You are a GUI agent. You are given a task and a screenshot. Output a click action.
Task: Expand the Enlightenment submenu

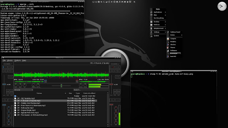click(x=158, y=28)
